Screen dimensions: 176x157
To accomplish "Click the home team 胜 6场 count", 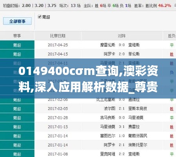I will pos(101,5).
